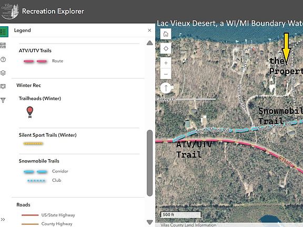Click the 'Legend' panel title
Image resolution: width=303 pixels, height=227 pixels.
(23, 30)
